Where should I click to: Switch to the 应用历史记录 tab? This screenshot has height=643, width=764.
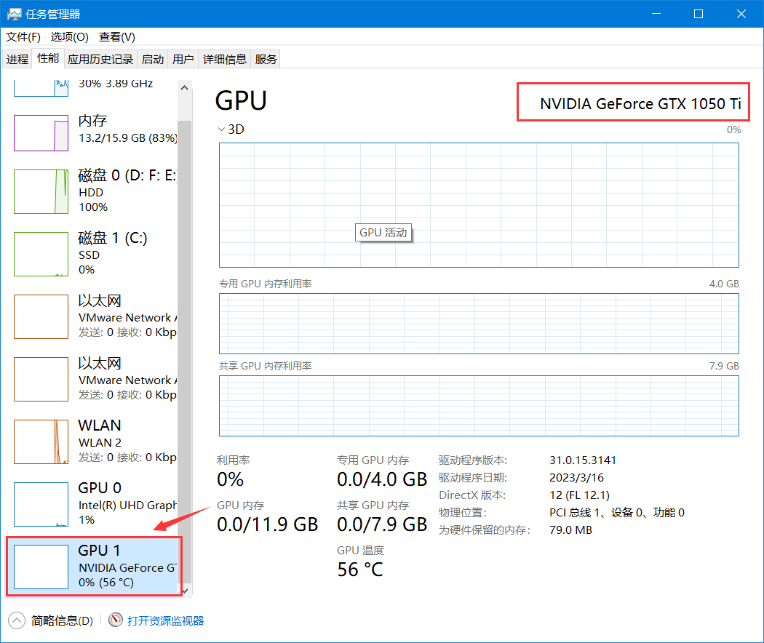[x=100, y=59]
